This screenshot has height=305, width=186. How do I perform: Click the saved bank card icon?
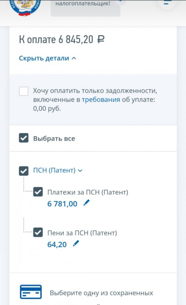(x=31, y=292)
